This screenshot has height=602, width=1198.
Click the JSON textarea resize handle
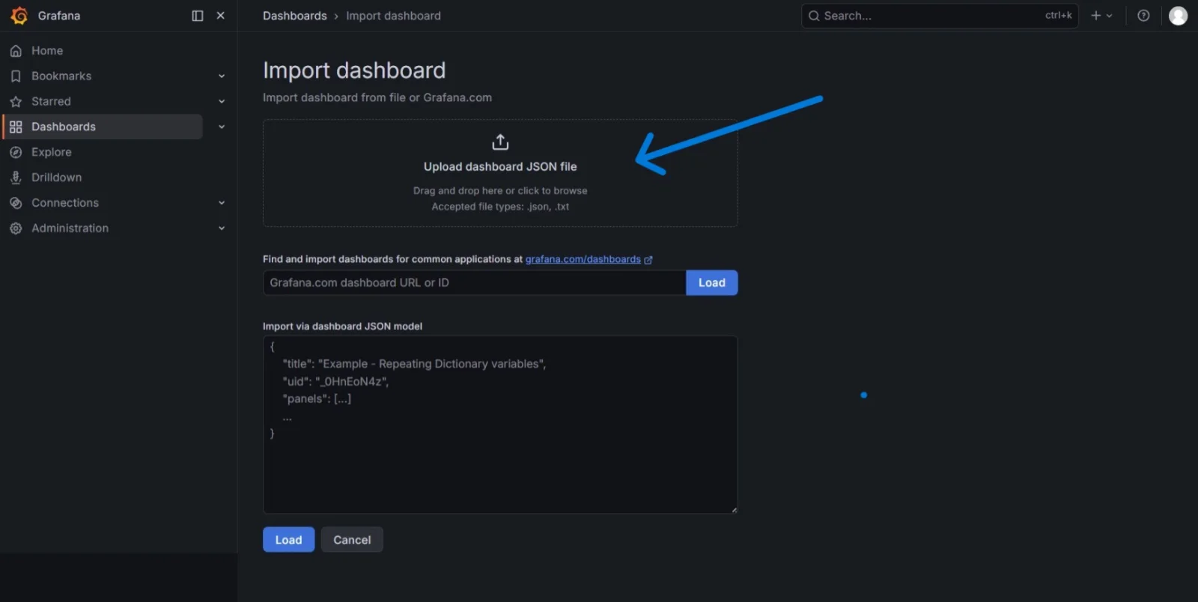tap(734, 510)
